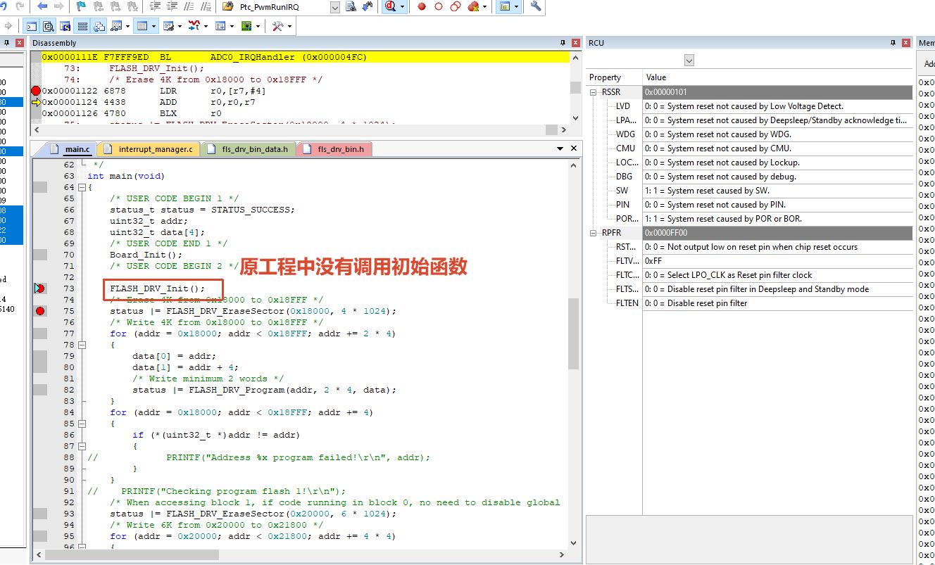Toggle breakpoint on line 73 marker
Viewport: 935px width, 565px height.
pyautogui.click(x=39, y=288)
